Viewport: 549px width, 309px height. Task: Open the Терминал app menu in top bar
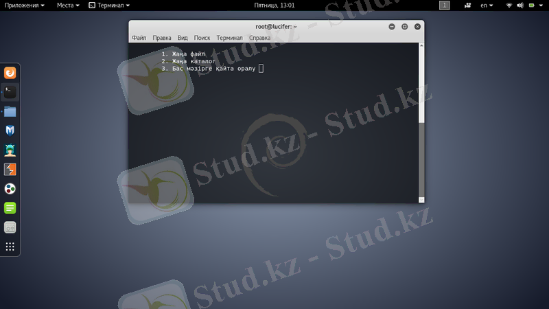click(x=109, y=5)
